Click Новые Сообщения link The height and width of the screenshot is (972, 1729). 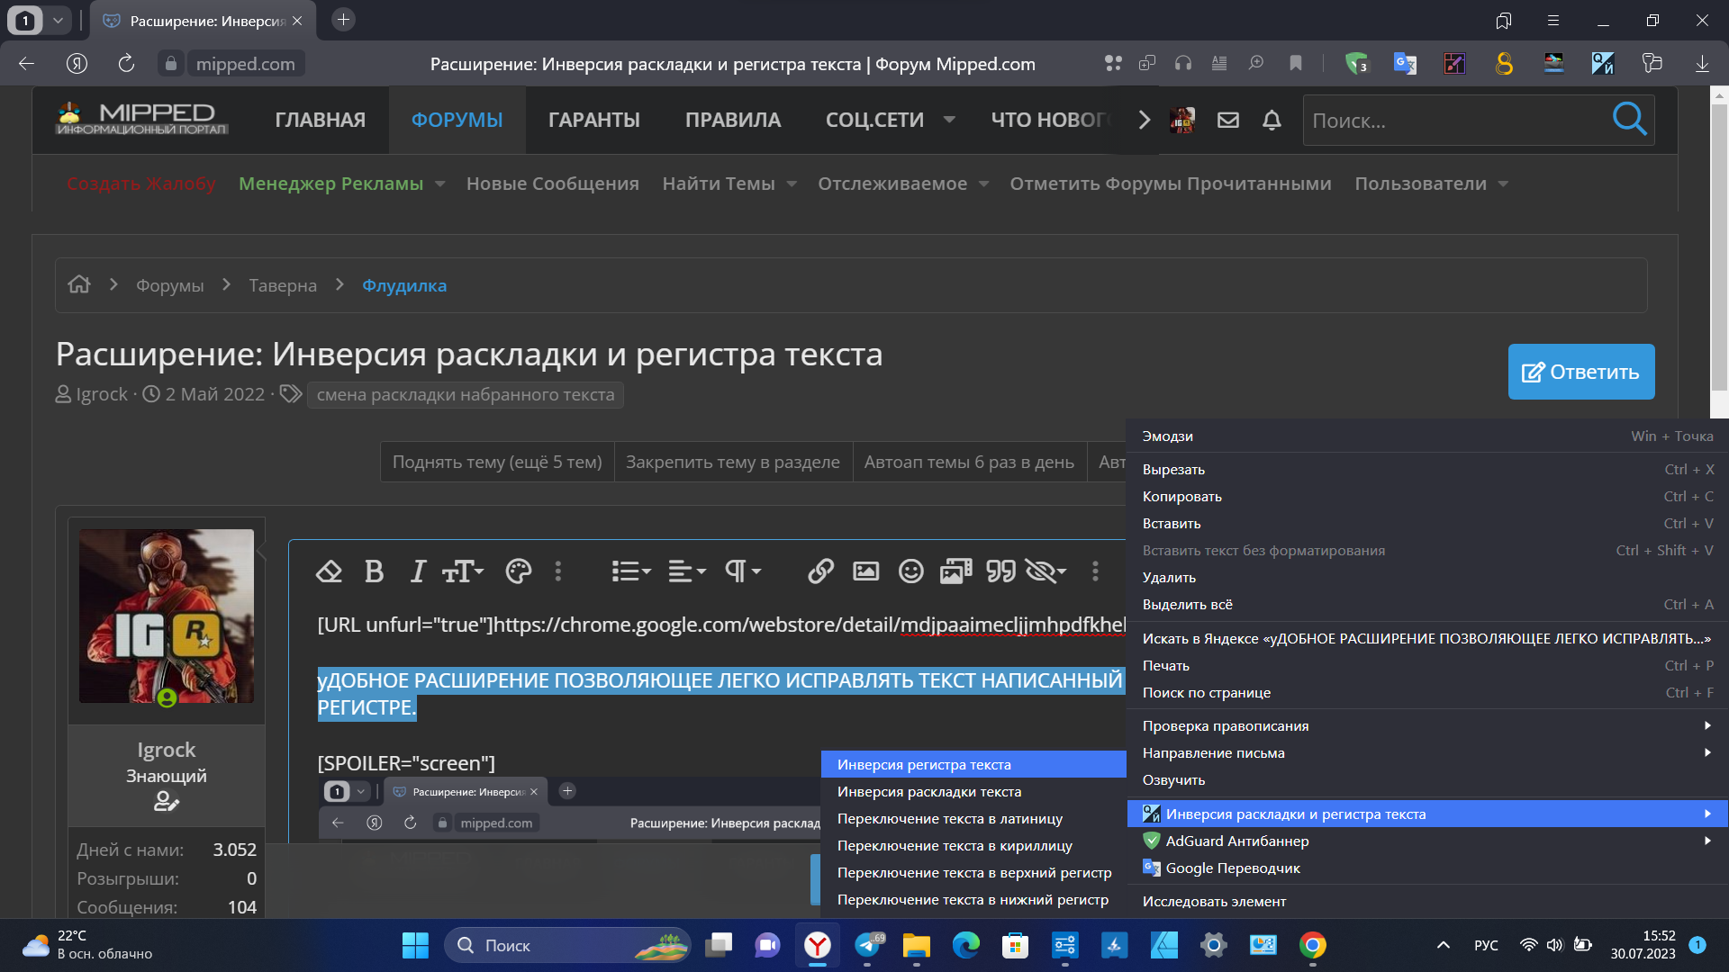553,184
